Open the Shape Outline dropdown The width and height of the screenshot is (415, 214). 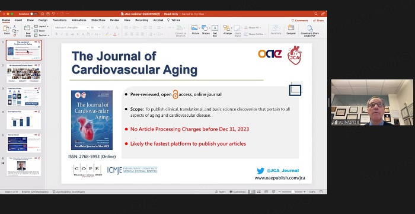254,34
